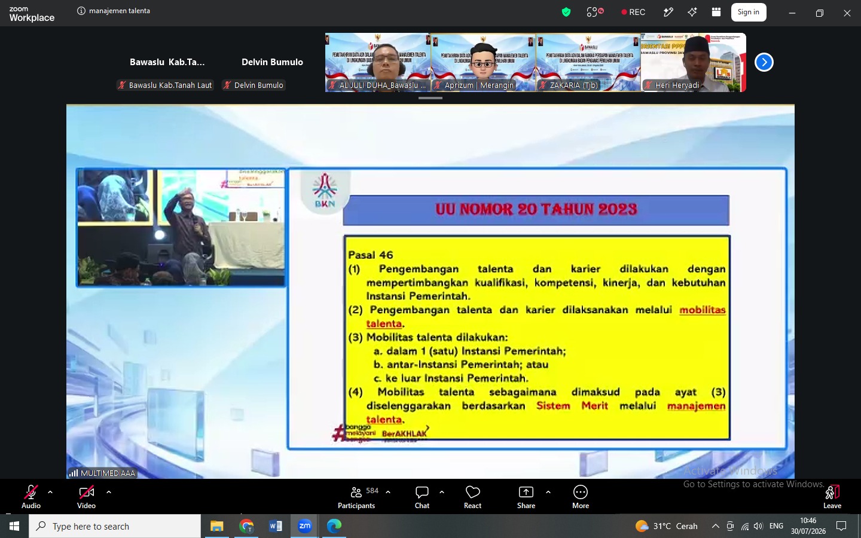Image resolution: width=861 pixels, height=538 pixels.
Task: Open weather widget 31°C Cerah
Action: pos(667,526)
